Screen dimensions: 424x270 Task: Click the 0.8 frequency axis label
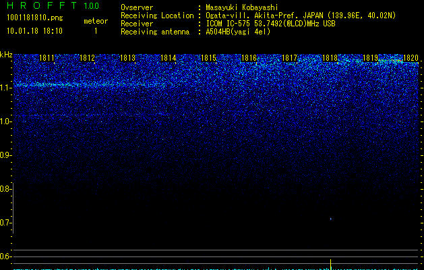tap(5, 189)
